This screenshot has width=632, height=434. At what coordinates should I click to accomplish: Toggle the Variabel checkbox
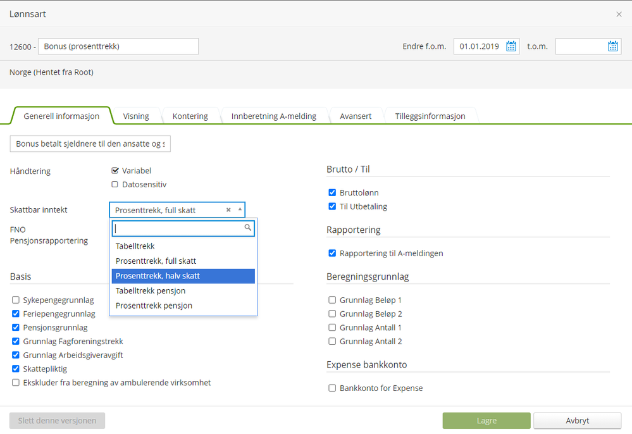coord(115,171)
